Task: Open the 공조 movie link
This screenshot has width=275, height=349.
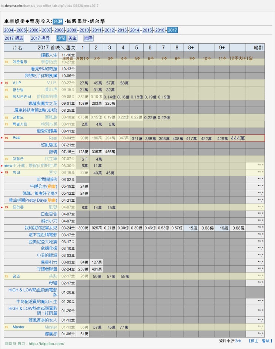Action: (x=16, y=276)
